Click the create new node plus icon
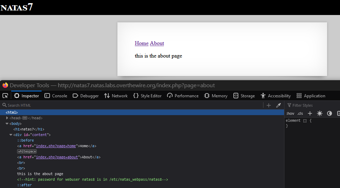 (x=268, y=105)
